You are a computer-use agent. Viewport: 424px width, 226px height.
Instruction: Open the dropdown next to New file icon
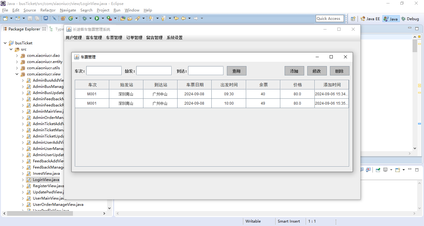11,19
